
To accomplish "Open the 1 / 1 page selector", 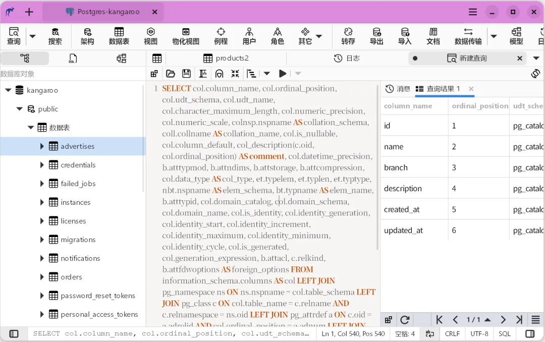I will 478,320.
